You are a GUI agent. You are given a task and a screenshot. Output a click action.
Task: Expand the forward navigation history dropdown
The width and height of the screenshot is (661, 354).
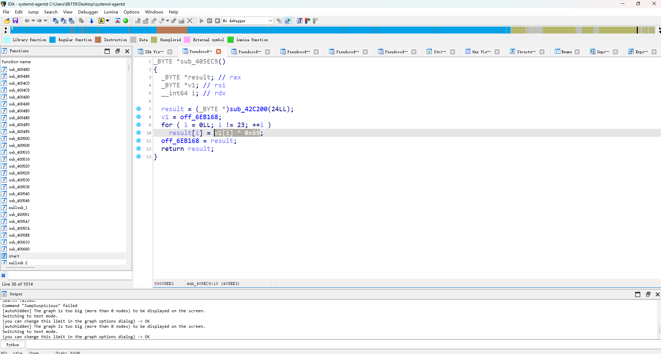coord(45,21)
